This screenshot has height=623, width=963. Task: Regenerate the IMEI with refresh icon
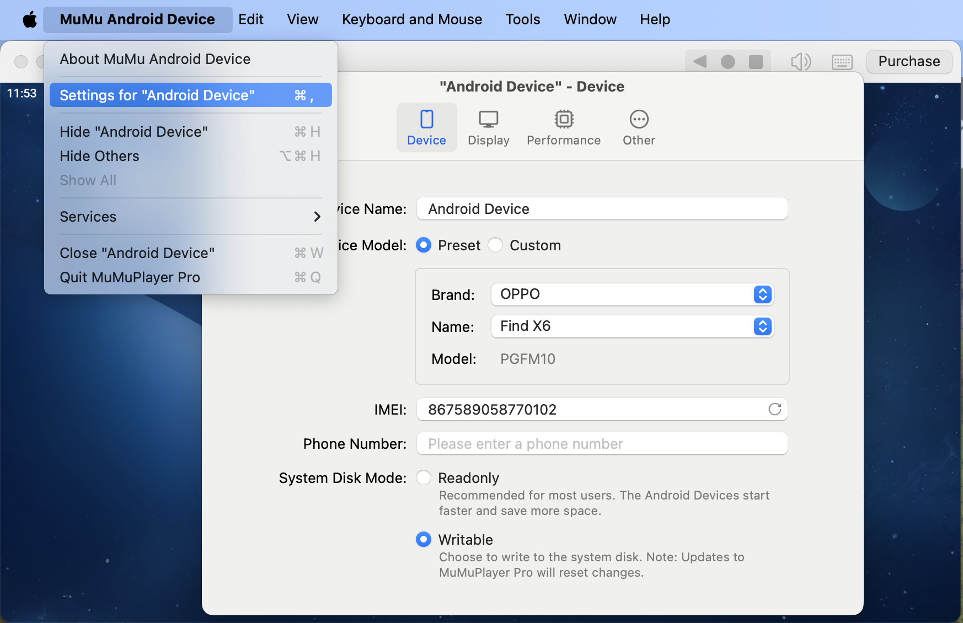click(775, 409)
